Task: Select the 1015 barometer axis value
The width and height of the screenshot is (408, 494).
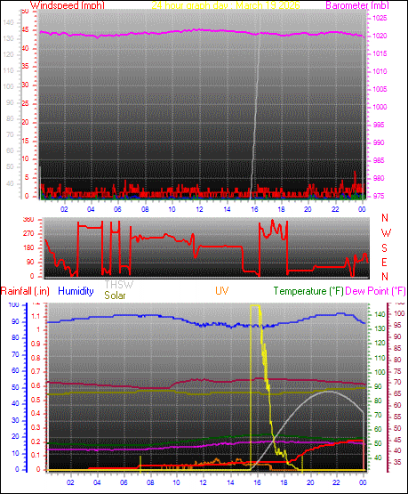Action: [380, 54]
